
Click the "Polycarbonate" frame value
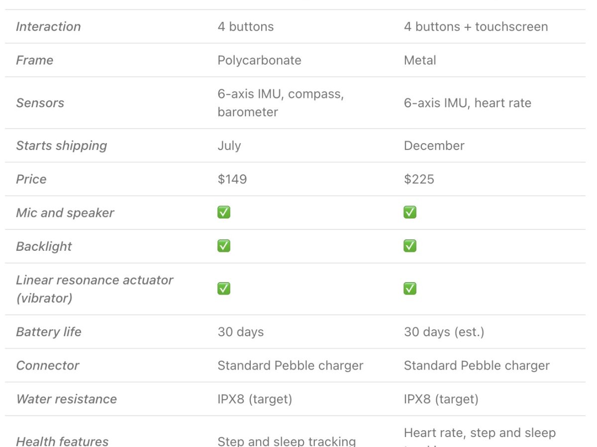pos(259,61)
